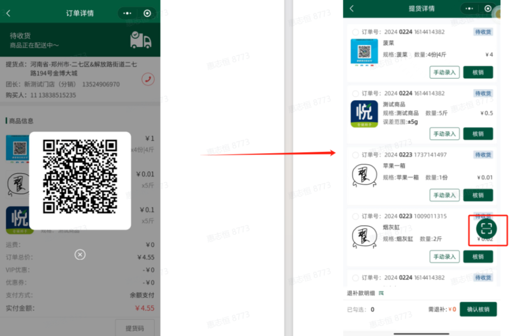Select the 烟灰缸 order radio button
Viewport: 511px width, 336px height.
(356, 216)
